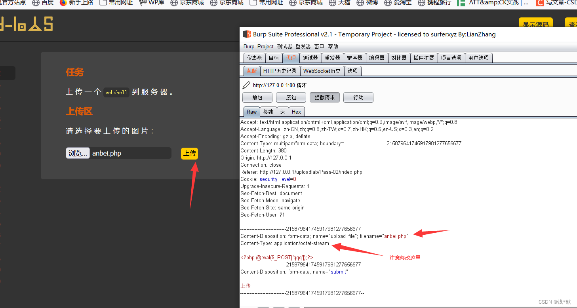577x308 pixels.
Task: Open the 对比器 tab
Action: click(399, 58)
